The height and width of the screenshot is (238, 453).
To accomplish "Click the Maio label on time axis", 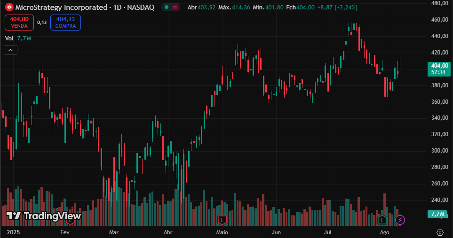I will [x=222, y=232].
